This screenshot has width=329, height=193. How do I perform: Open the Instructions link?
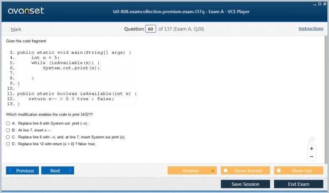point(311,29)
